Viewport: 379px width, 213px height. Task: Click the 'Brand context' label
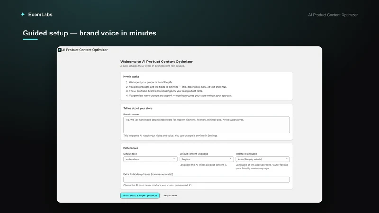[131, 114]
